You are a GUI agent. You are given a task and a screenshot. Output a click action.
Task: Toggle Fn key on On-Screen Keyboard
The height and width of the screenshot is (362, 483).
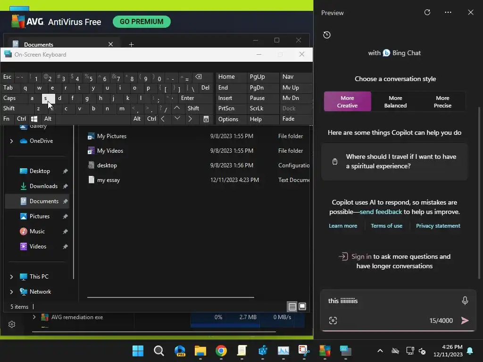coord(7,119)
